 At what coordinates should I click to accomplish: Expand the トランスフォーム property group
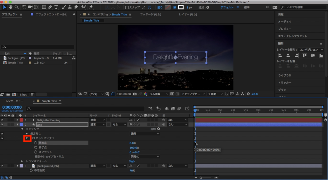tap(22, 161)
